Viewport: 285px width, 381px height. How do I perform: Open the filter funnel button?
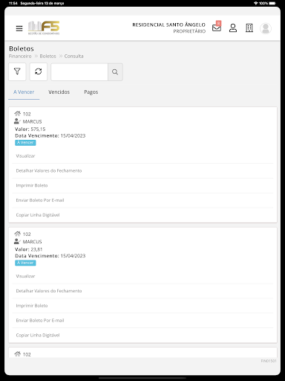click(17, 71)
